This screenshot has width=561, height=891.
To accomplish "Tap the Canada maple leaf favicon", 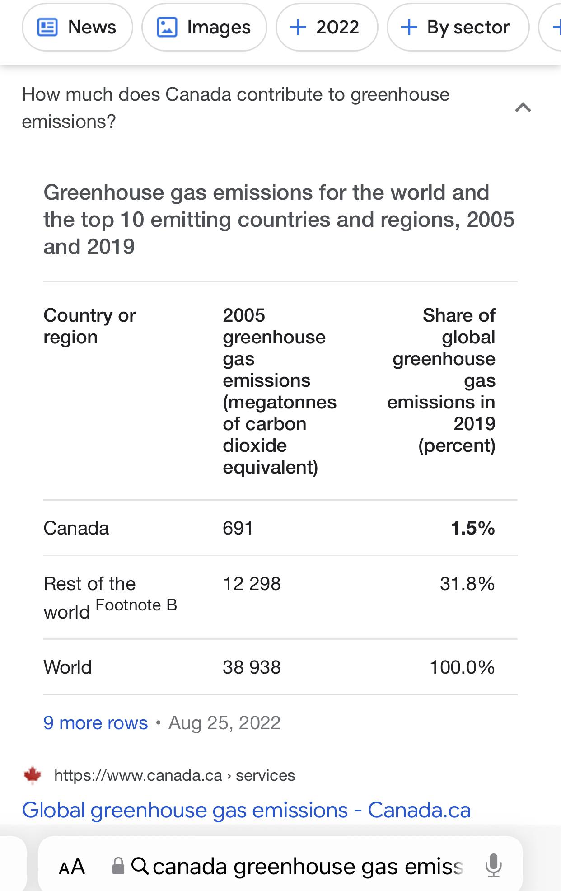I will (x=33, y=775).
